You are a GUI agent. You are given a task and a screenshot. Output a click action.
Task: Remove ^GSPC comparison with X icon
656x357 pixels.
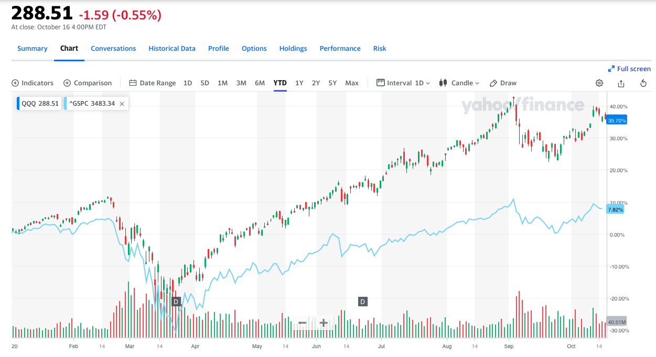click(x=122, y=104)
